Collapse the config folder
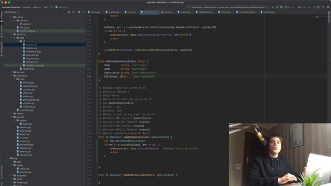The height and width of the screenshot is (186, 331). coord(11,17)
